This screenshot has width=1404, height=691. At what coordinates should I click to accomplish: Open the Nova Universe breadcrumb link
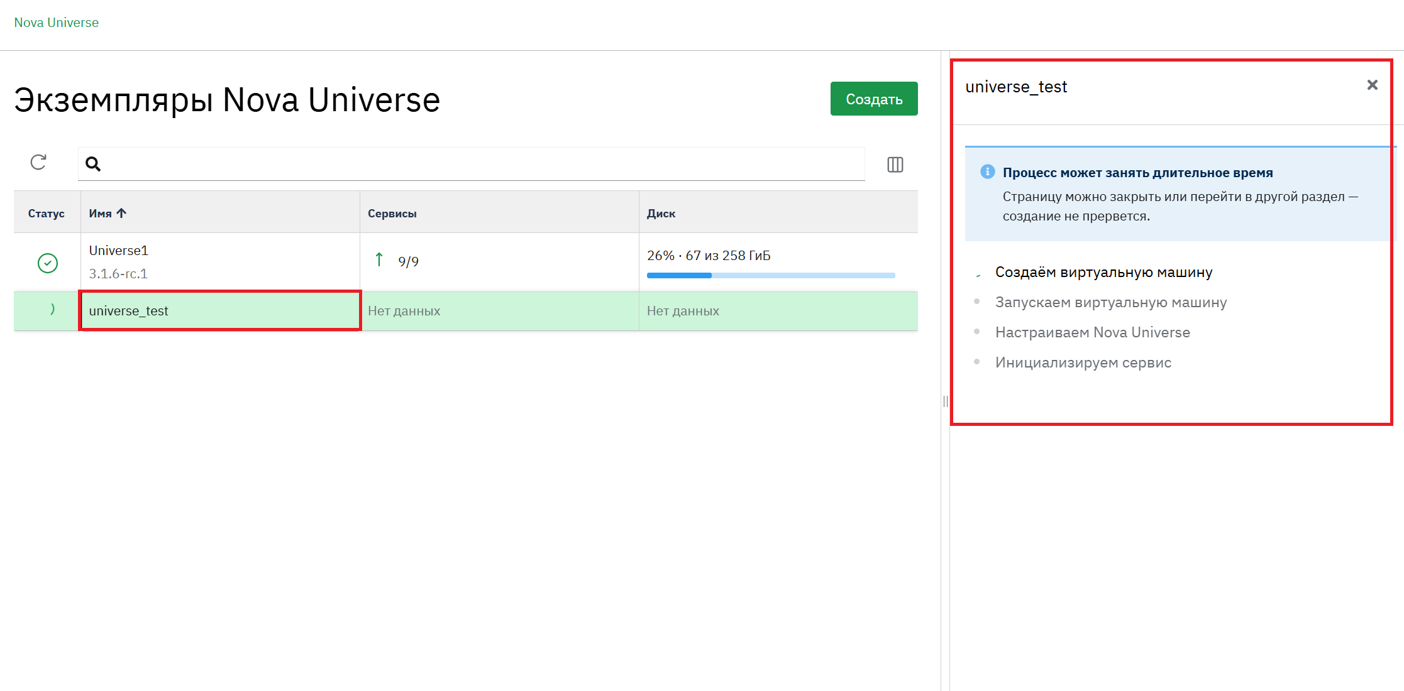point(56,23)
